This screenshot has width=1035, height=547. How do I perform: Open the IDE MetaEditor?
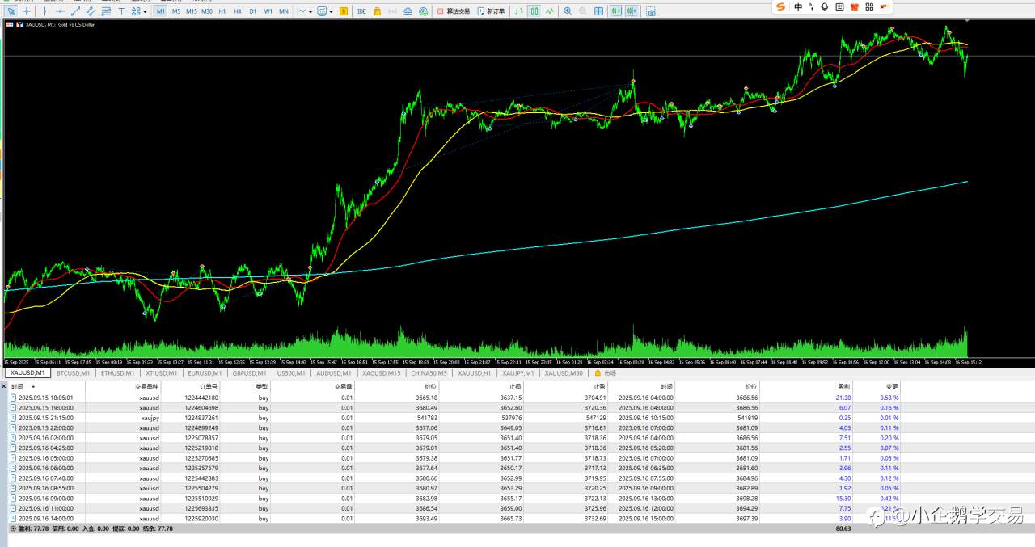pos(361,11)
